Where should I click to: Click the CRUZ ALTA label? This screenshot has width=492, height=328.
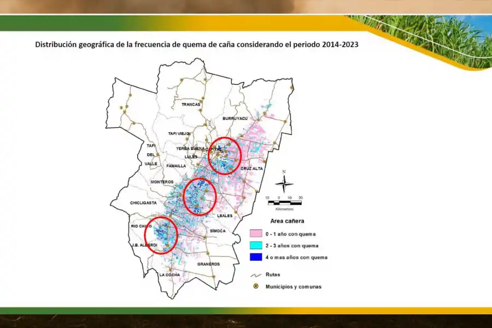253,169
